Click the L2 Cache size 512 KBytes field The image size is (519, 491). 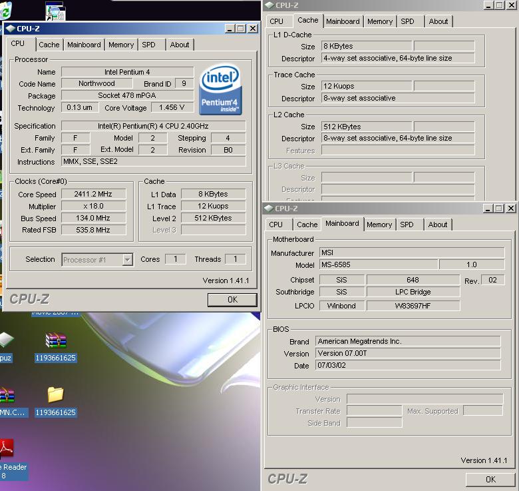tap(367, 126)
